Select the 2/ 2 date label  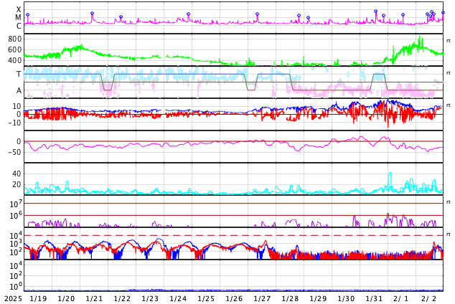click(429, 298)
